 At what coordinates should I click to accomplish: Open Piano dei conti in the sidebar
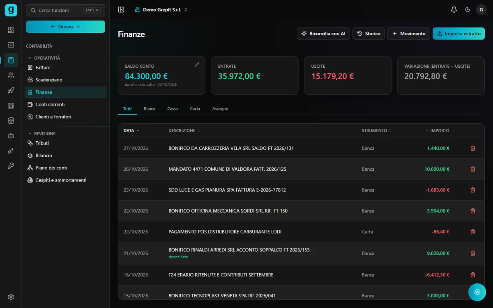pos(66,168)
